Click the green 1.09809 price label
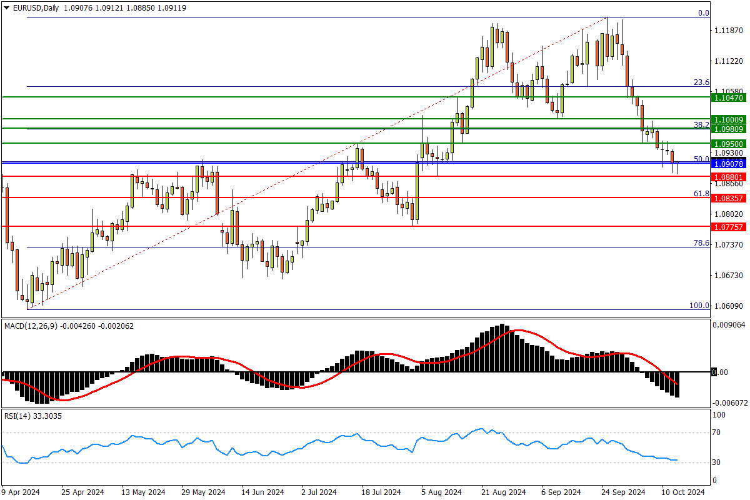The image size is (750, 500). [729, 129]
